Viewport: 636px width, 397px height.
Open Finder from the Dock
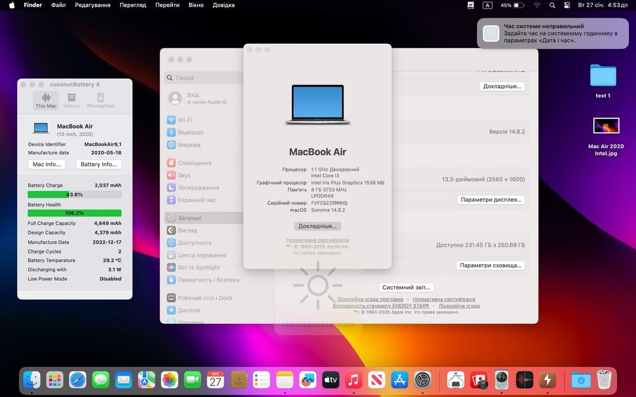coord(32,380)
